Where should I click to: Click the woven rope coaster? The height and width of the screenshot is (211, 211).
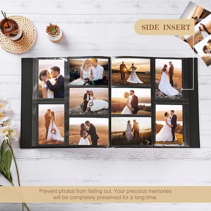pos(18,35)
